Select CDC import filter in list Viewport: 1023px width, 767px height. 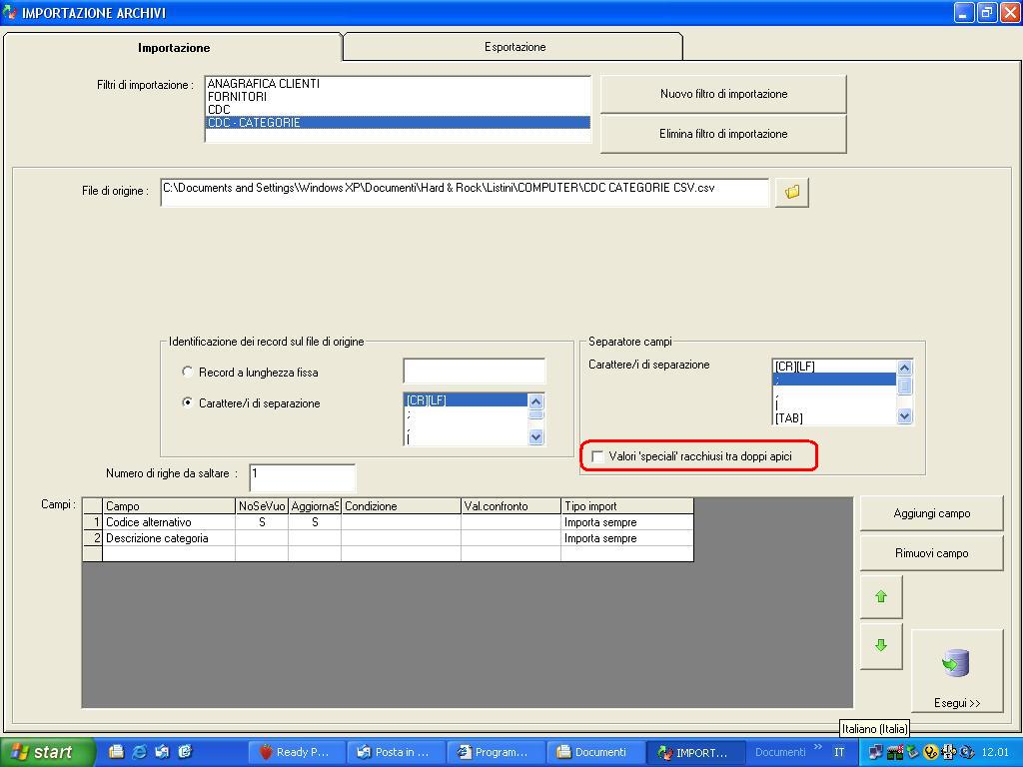coord(398,110)
